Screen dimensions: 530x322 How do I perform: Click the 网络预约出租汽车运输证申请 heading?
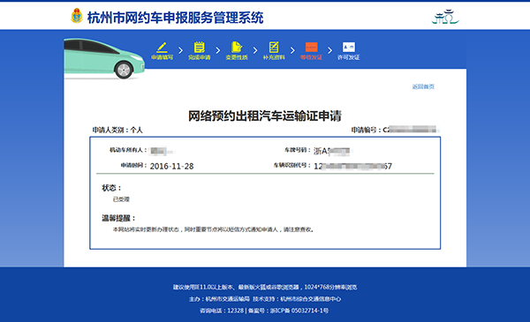(x=265, y=116)
